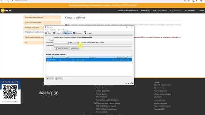Sort request history by Дата column
This screenshot has width=205, height=115.
(53, 57)
